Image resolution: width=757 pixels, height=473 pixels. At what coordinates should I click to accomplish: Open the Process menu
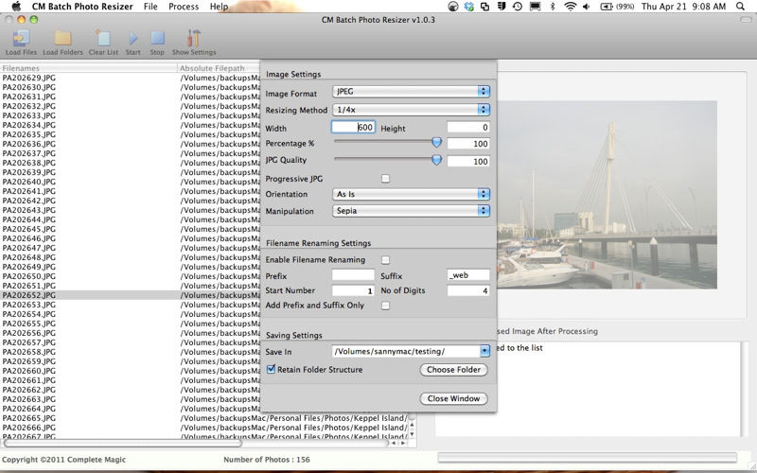(x=184, y=7)
